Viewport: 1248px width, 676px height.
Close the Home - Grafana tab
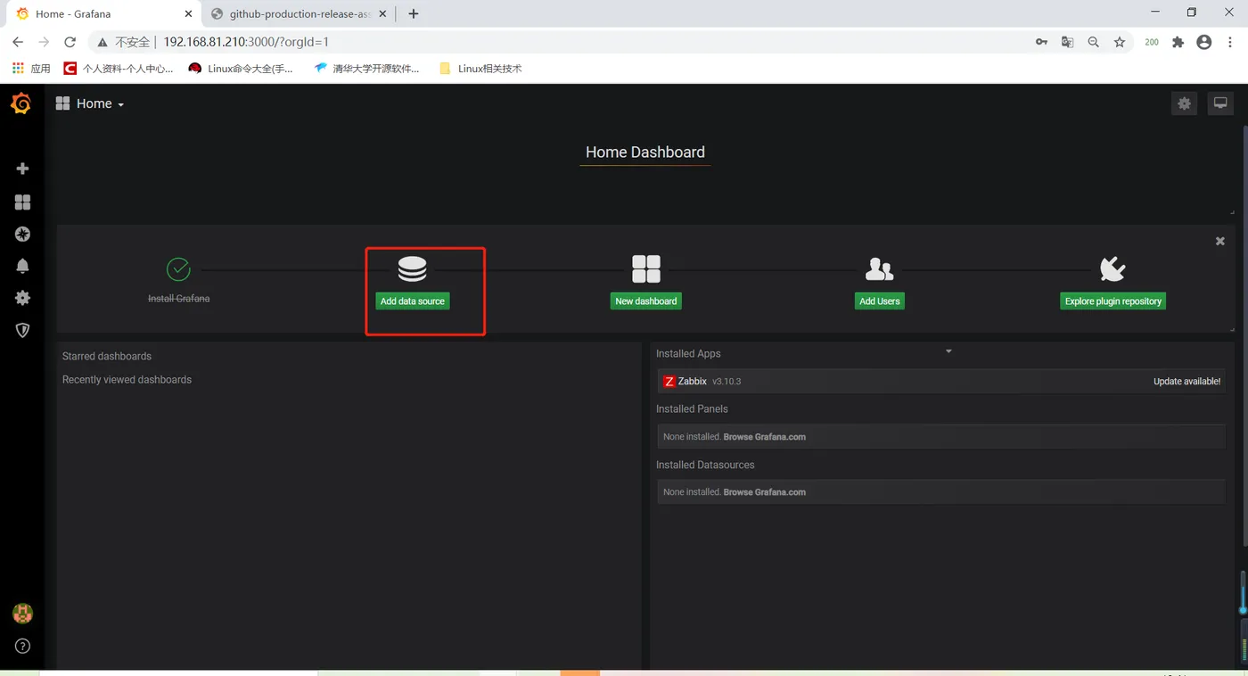[187, 14]
